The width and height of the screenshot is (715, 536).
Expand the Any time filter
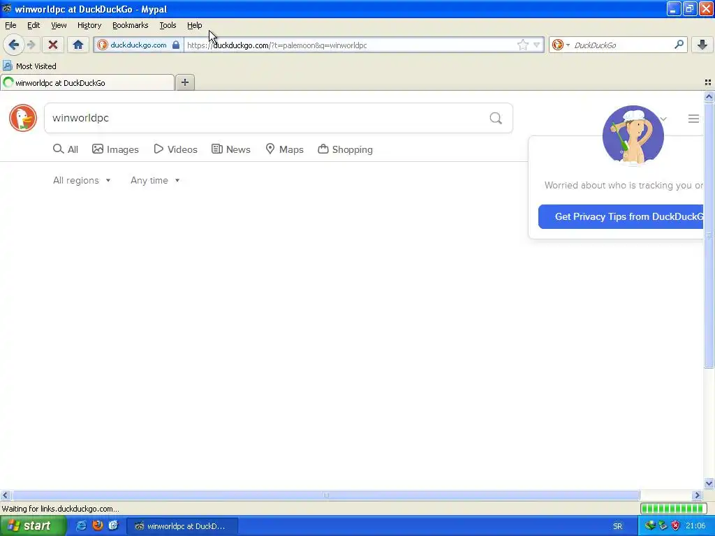coord(155,181)
